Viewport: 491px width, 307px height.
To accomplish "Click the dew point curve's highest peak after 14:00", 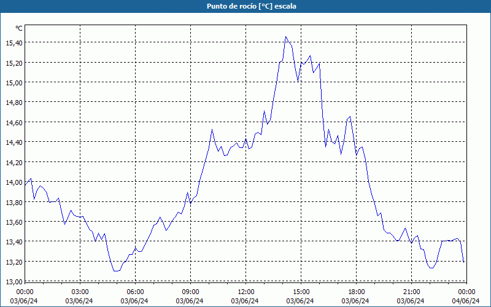I will 285,37.
